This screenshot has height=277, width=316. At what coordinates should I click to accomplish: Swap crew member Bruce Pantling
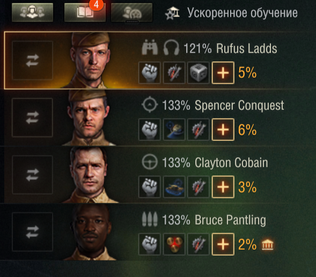coord(32,232)
